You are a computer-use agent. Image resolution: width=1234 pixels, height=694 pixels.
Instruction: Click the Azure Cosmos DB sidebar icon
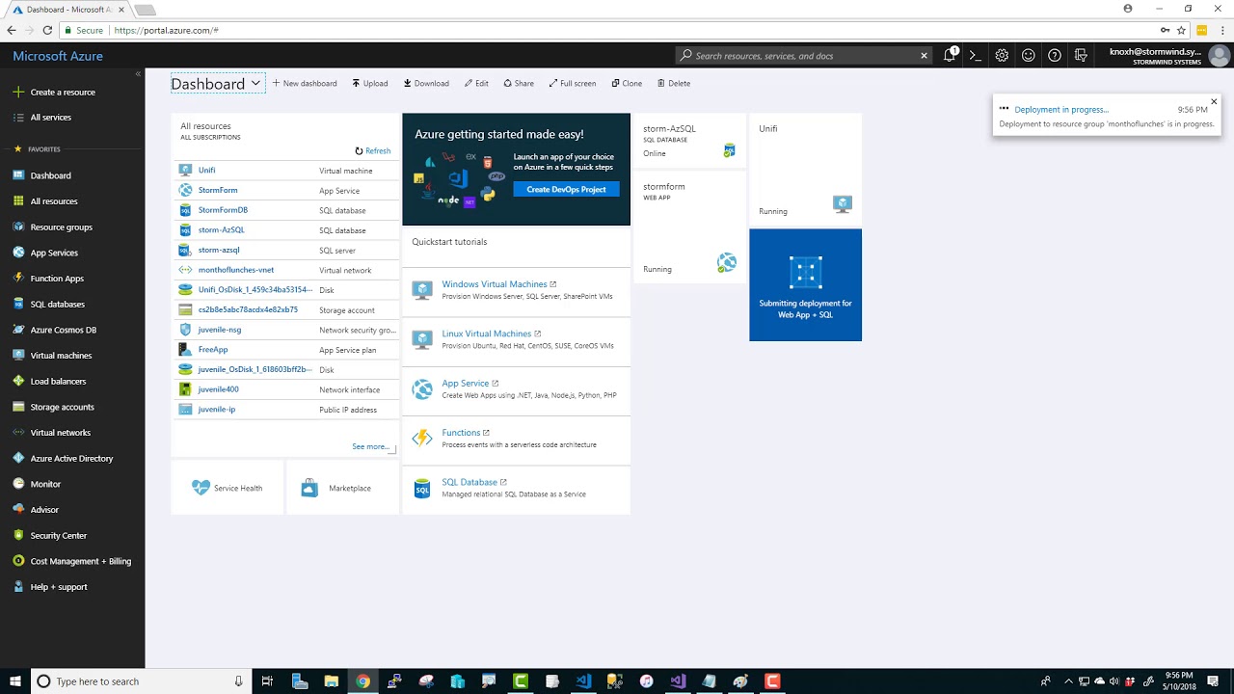[x=18, y=330]
